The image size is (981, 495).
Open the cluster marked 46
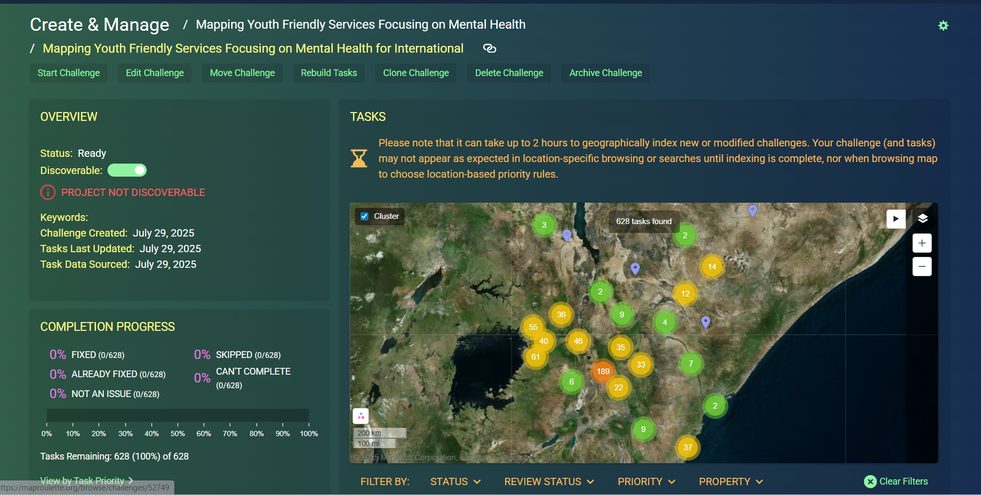[x=578, y=341]
